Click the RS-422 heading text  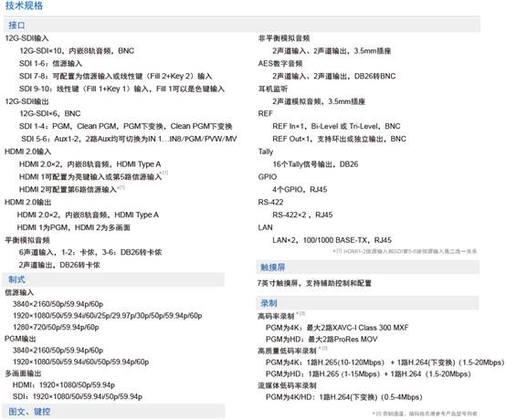tap(270, 203)
